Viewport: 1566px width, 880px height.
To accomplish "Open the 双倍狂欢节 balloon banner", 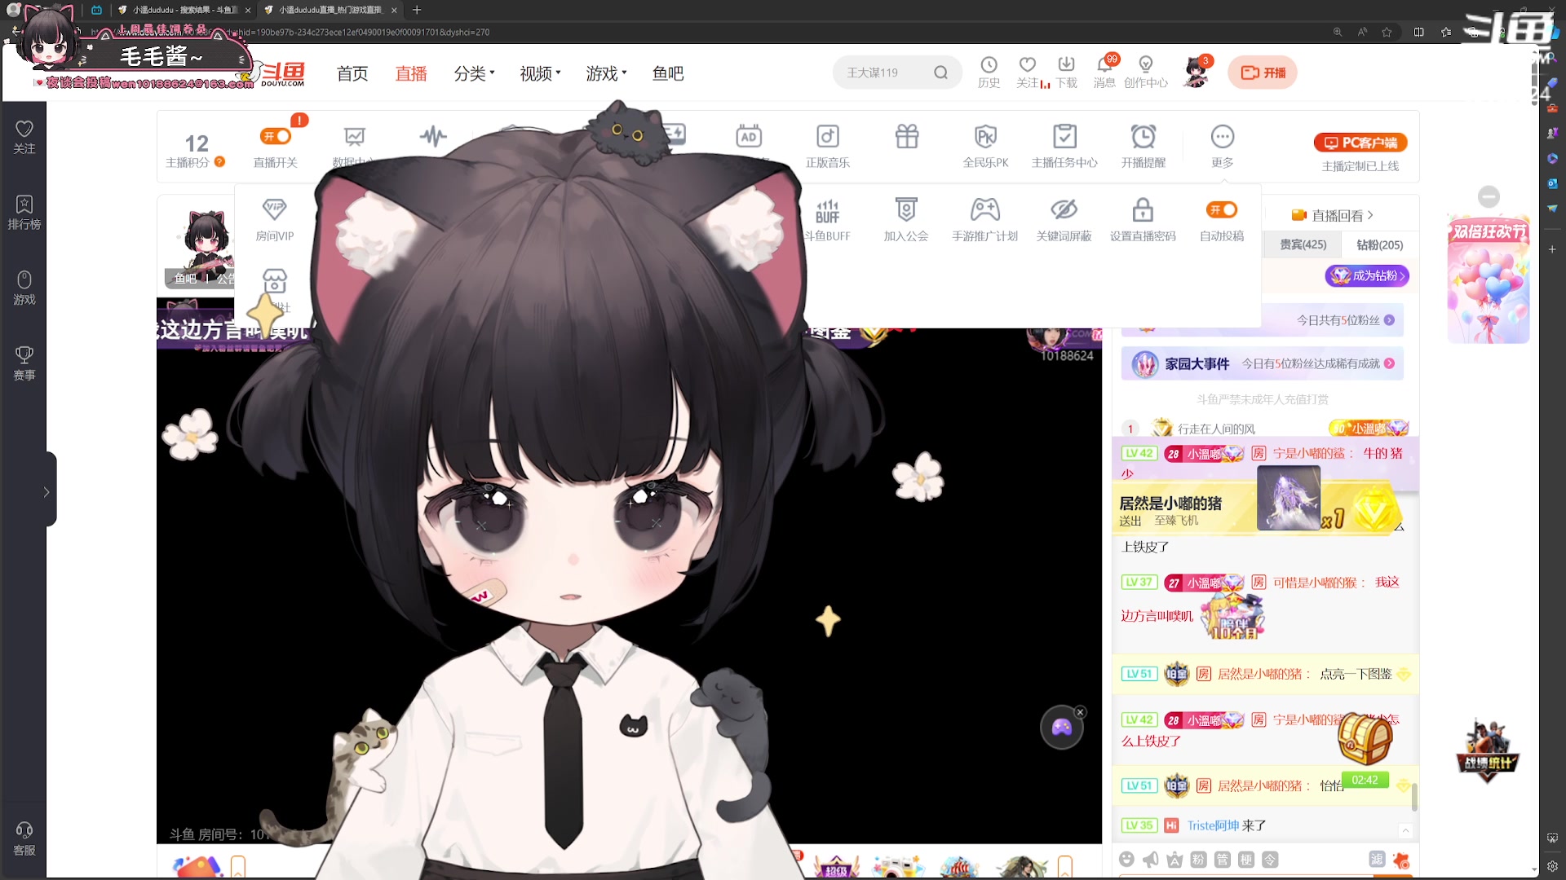I will pos(1488,279).
